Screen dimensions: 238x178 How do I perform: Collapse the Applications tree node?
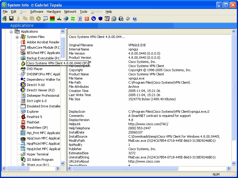(x=11, y=31)
